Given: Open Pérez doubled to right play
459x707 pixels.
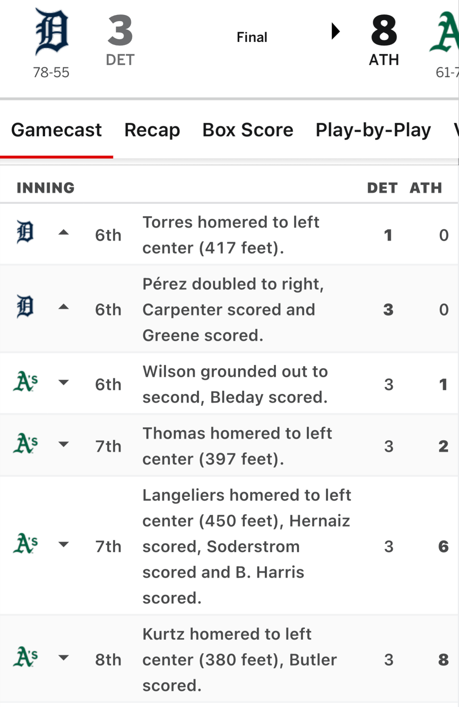Looking at the screenshot, I should pyautogui.click(x=233, y=310).
